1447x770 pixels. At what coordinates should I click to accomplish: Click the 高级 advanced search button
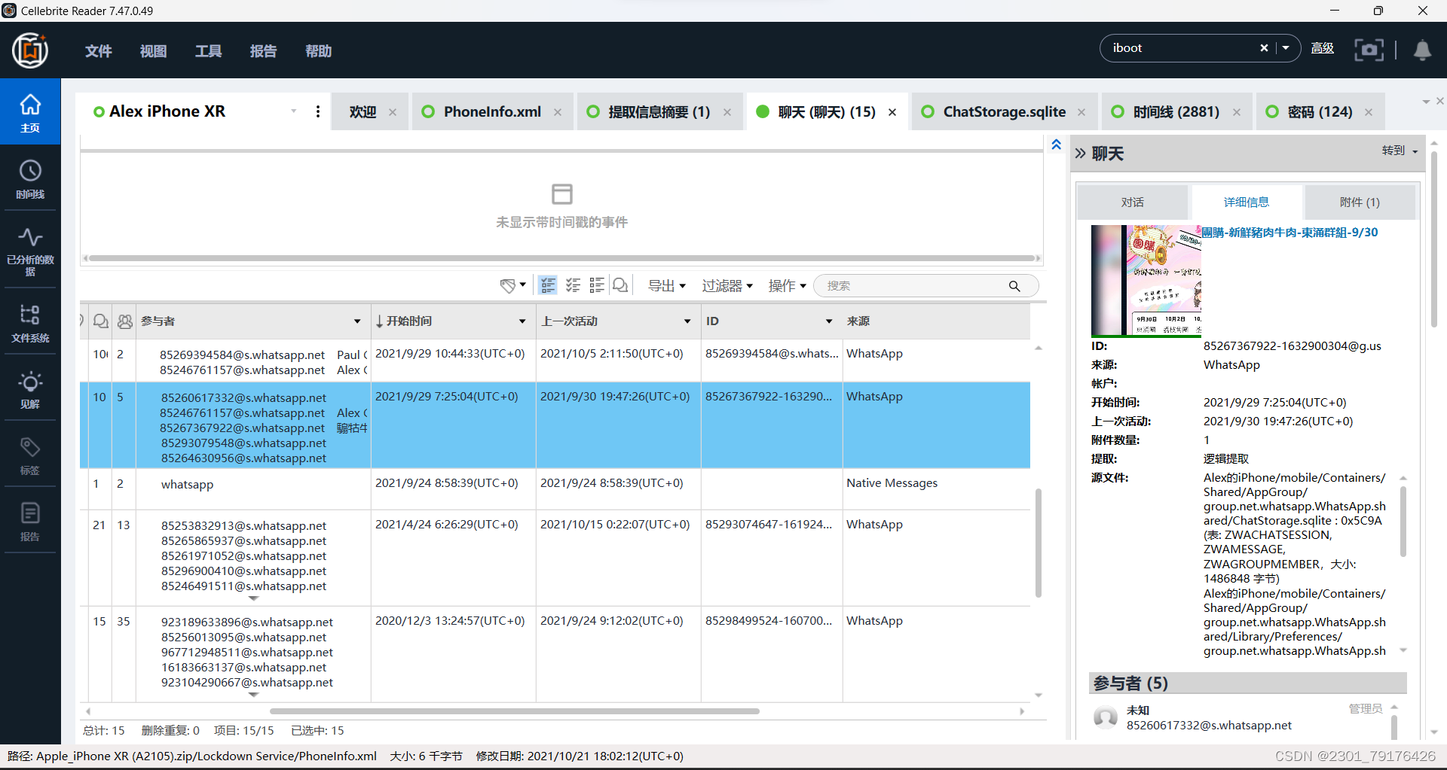tap(1323, 48)
